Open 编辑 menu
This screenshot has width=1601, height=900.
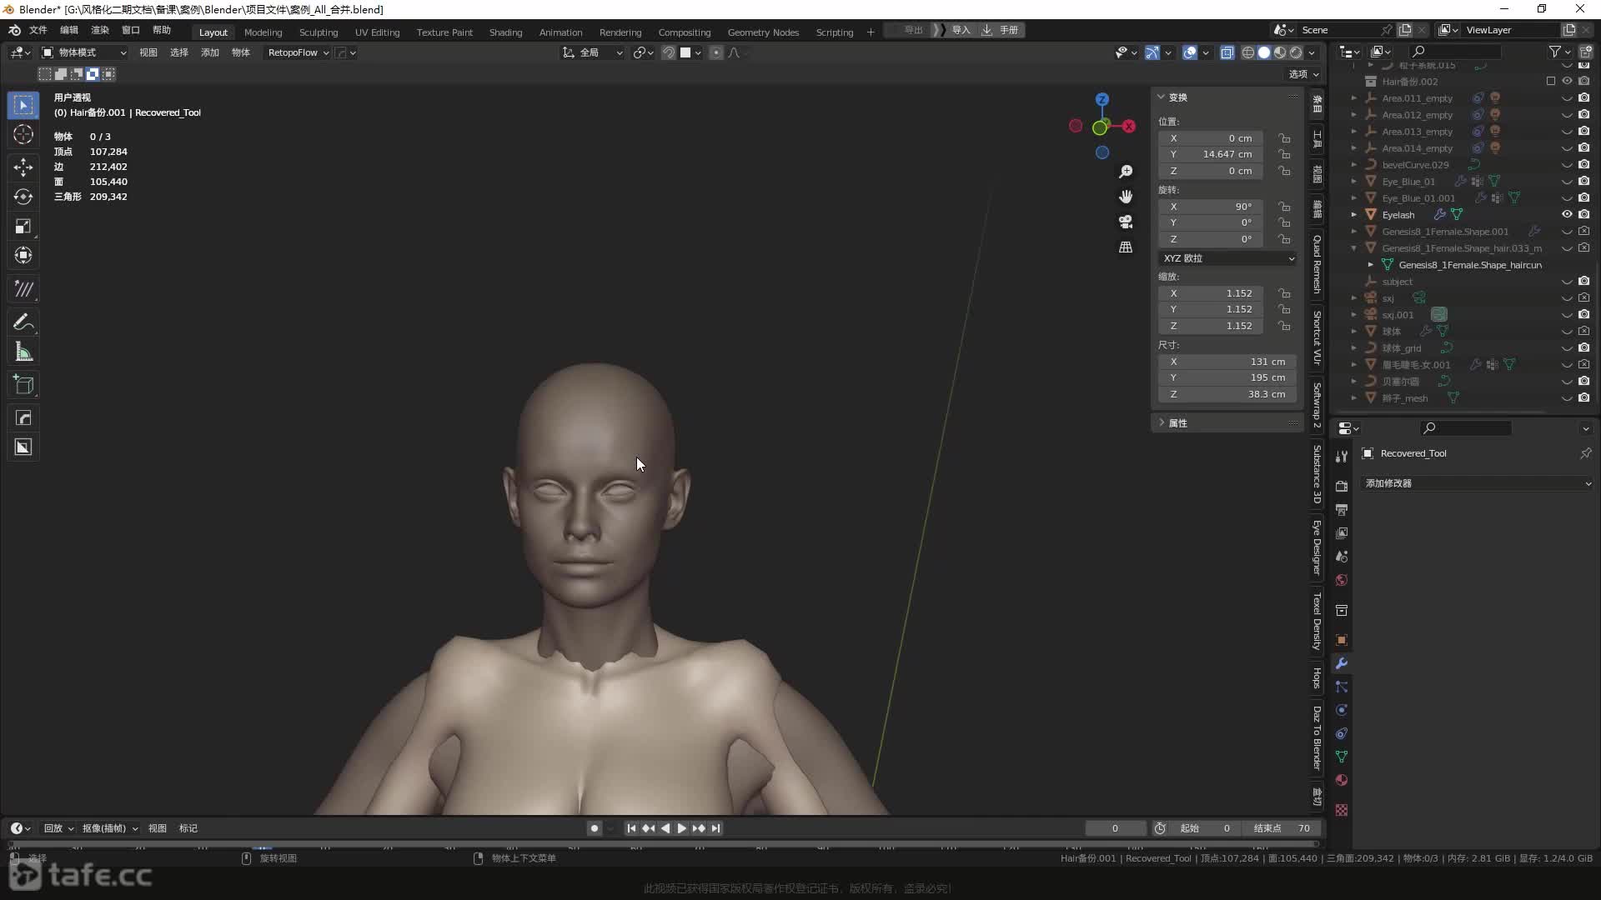pos(69,30)
